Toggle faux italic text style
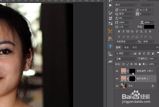Screen dimensions: 159x107 pyautogui.click(x=123, y=32)
